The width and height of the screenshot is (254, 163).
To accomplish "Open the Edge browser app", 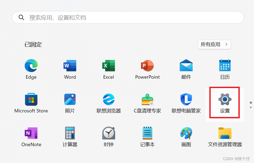I will 31,69.
